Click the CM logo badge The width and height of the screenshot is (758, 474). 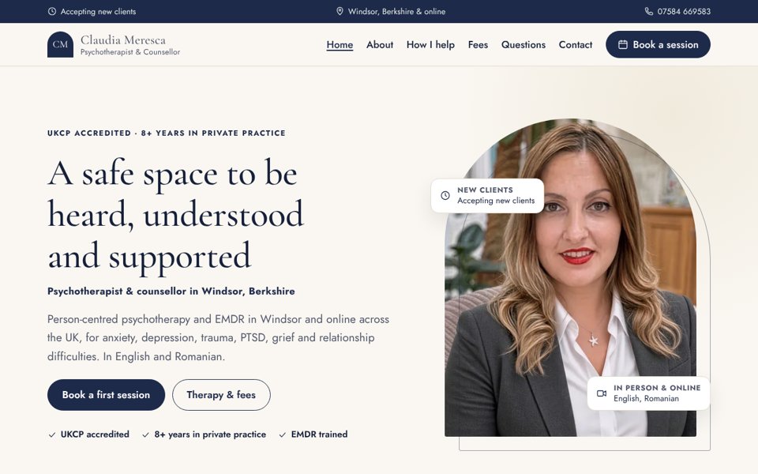click(60, 44)
